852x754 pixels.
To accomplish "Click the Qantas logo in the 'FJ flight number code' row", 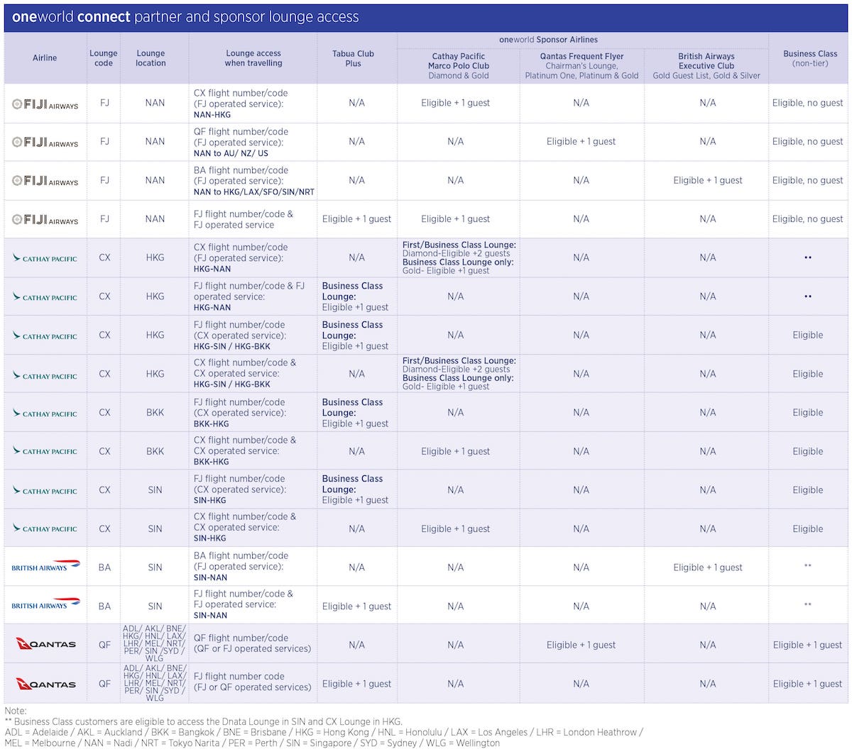I will (45, 684).
